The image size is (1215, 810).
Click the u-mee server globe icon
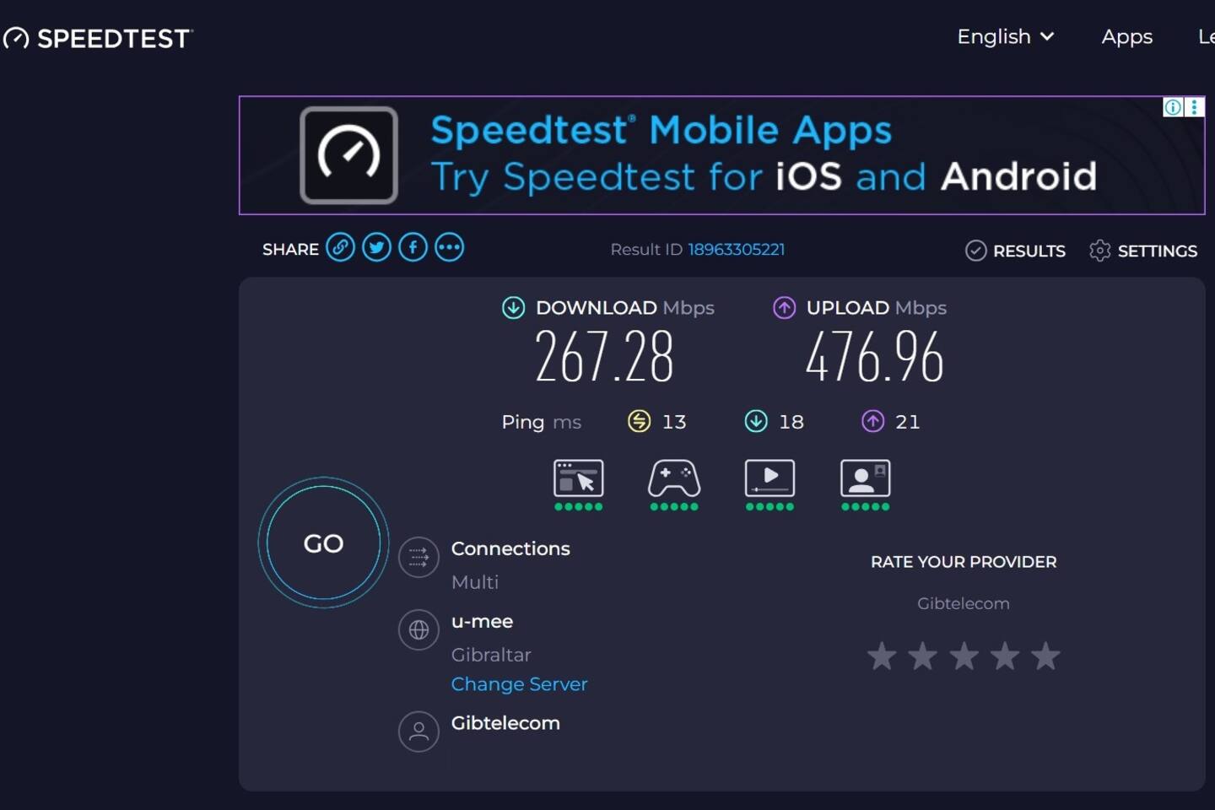pos(418,629)
